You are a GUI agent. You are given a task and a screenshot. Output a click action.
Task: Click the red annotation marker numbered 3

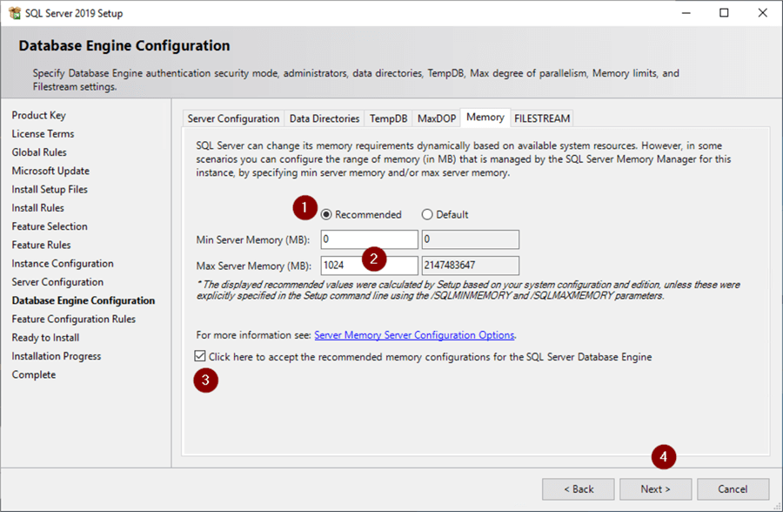205,381
